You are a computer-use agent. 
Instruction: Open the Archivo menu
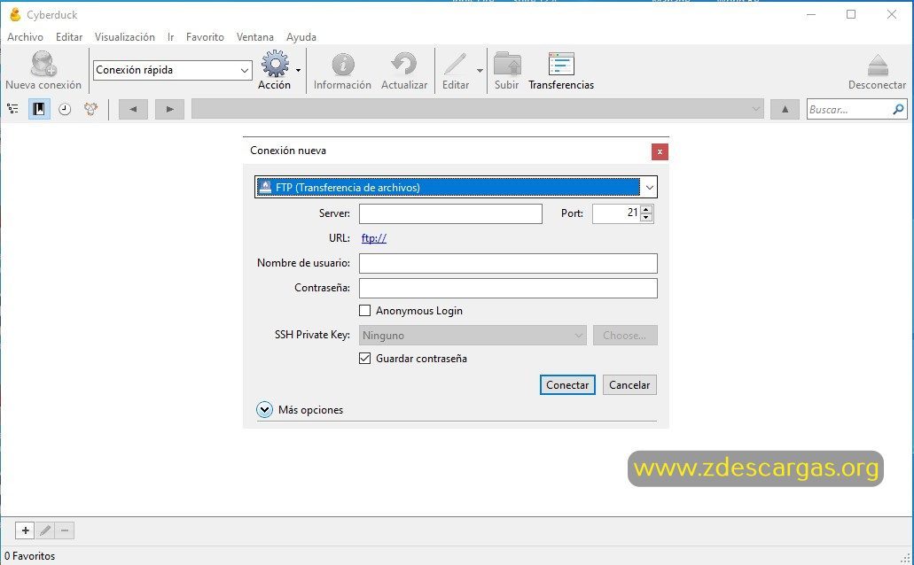pos(25,36)
